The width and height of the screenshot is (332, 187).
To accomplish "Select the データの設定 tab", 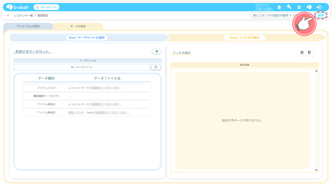I will [78, 26].
